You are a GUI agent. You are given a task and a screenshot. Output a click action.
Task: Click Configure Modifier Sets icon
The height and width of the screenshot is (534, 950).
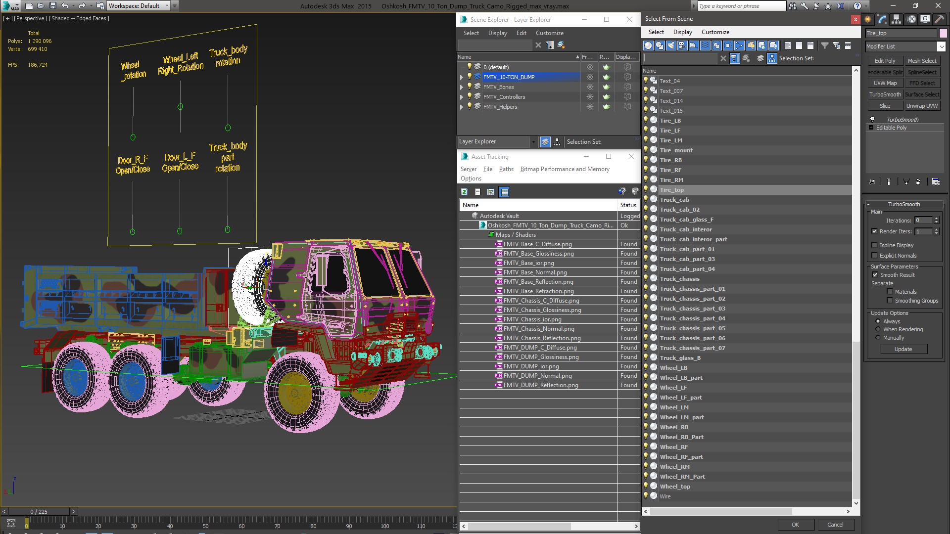[x=936, y=182]
